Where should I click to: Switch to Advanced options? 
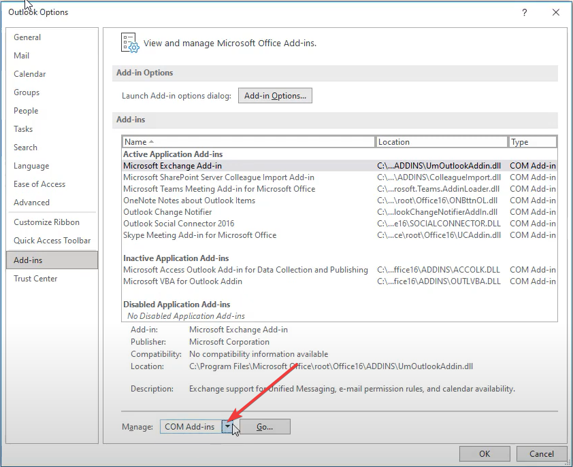(52, 203)
